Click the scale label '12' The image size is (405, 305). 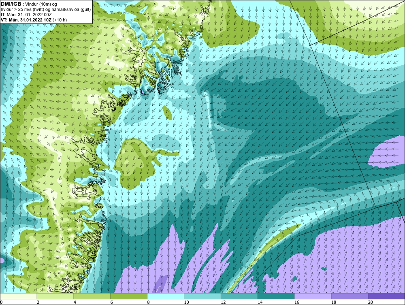(223, 302)
